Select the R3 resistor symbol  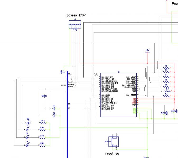click(x=166, y=96)
